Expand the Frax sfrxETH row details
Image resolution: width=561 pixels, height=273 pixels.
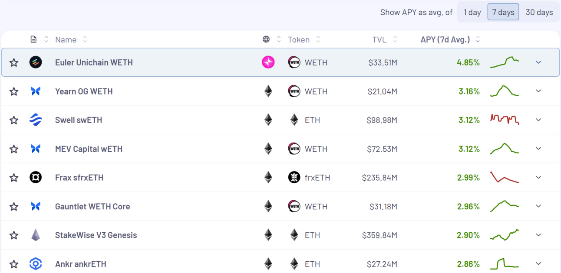pyautogui.click(x=538, y=178)
